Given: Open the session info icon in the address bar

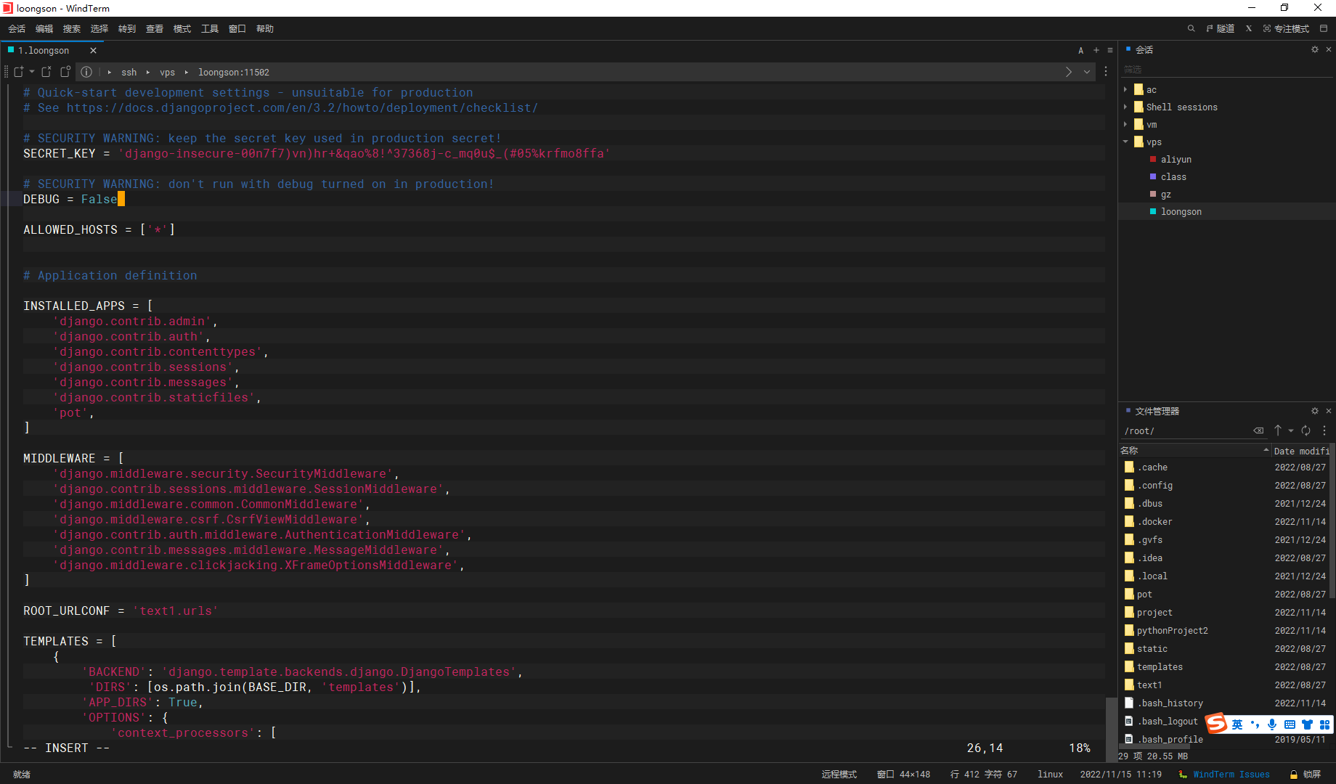Looking at the screenshot, I should (x=86, y=72).
